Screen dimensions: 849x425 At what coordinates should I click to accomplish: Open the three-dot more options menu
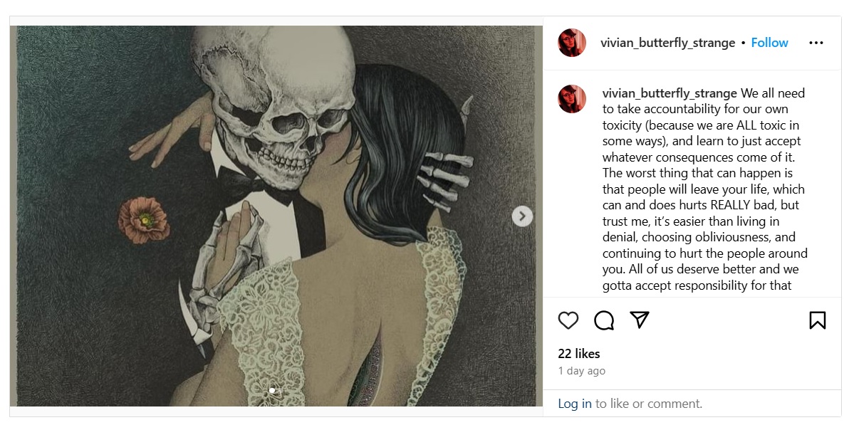pyautogui.click(x=816, y=43)
